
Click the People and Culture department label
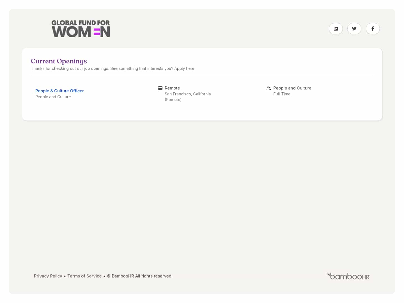pyautogui.click(x=53, y=97)
